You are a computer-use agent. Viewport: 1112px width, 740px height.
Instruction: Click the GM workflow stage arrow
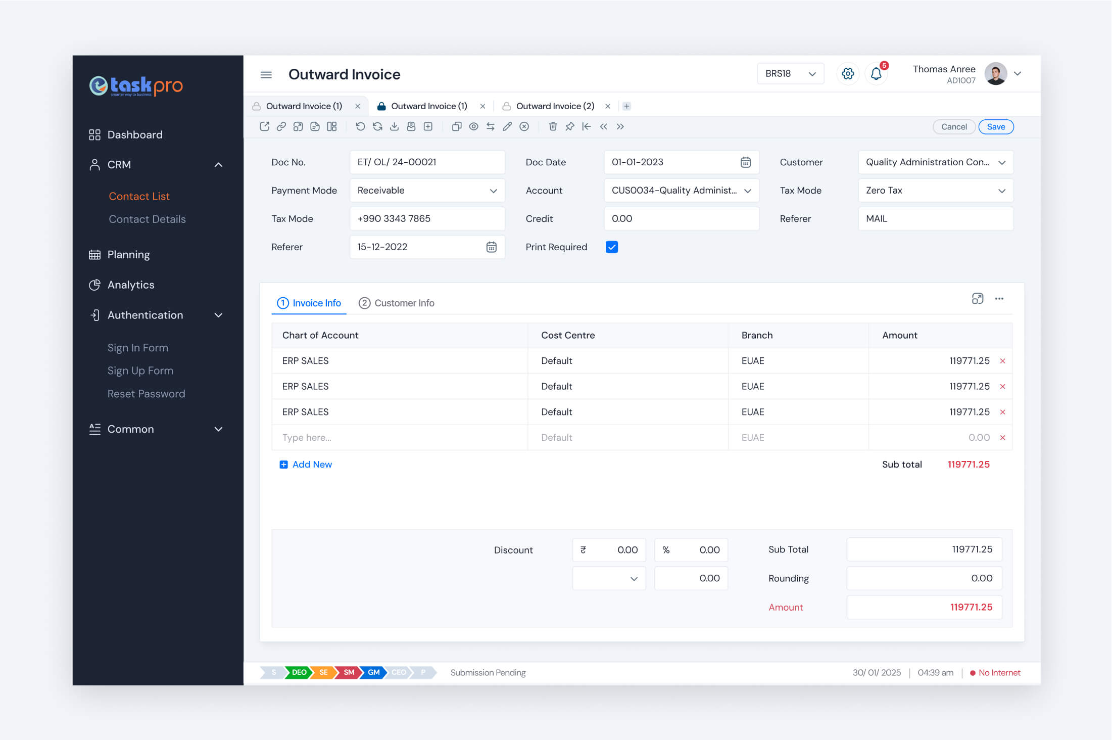[x=373, y=672]
